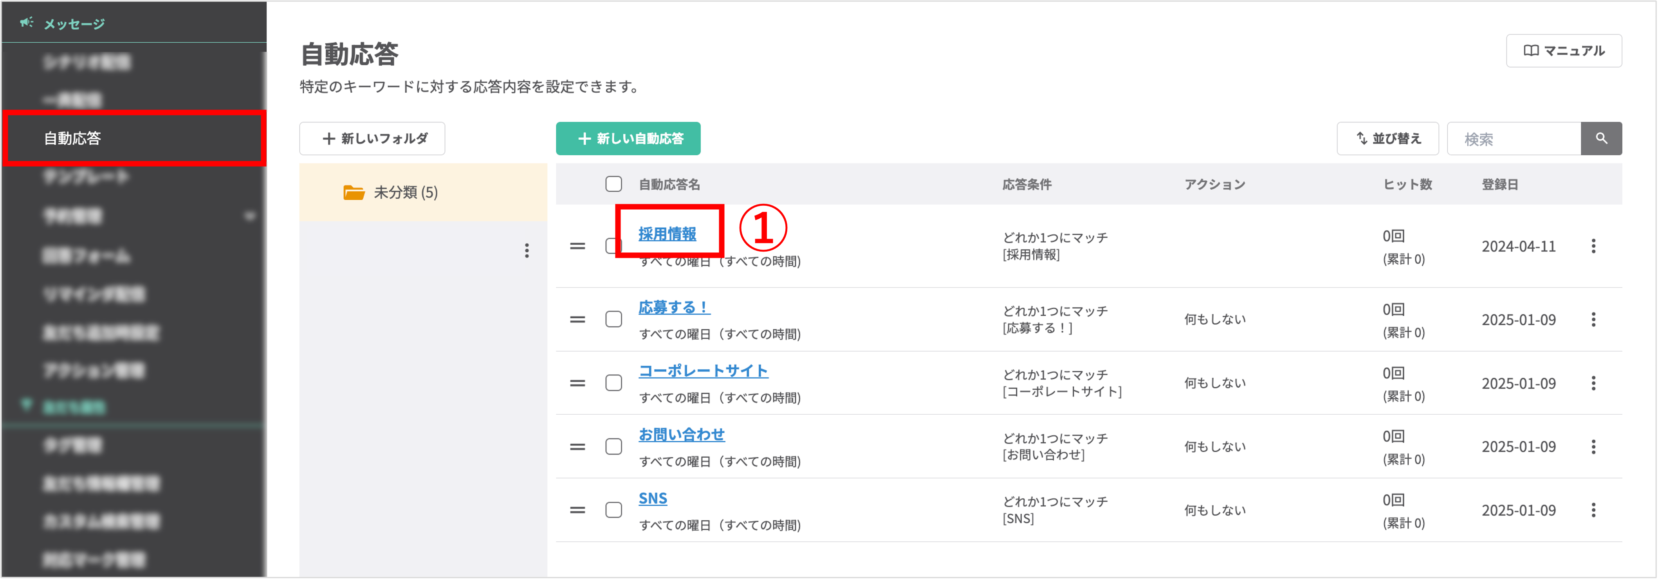Click the drag handle beside 応募する！

click(577, 319)
